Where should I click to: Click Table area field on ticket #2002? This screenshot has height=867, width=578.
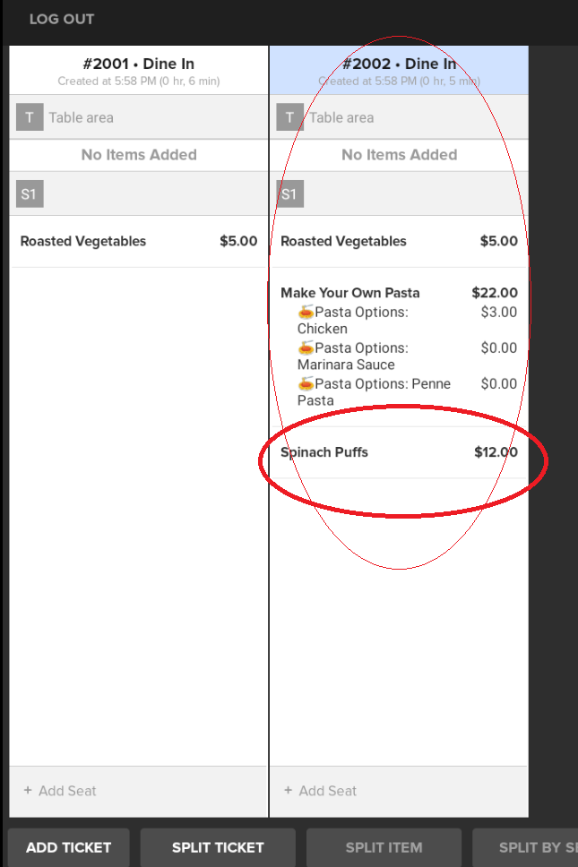(342, 117)
